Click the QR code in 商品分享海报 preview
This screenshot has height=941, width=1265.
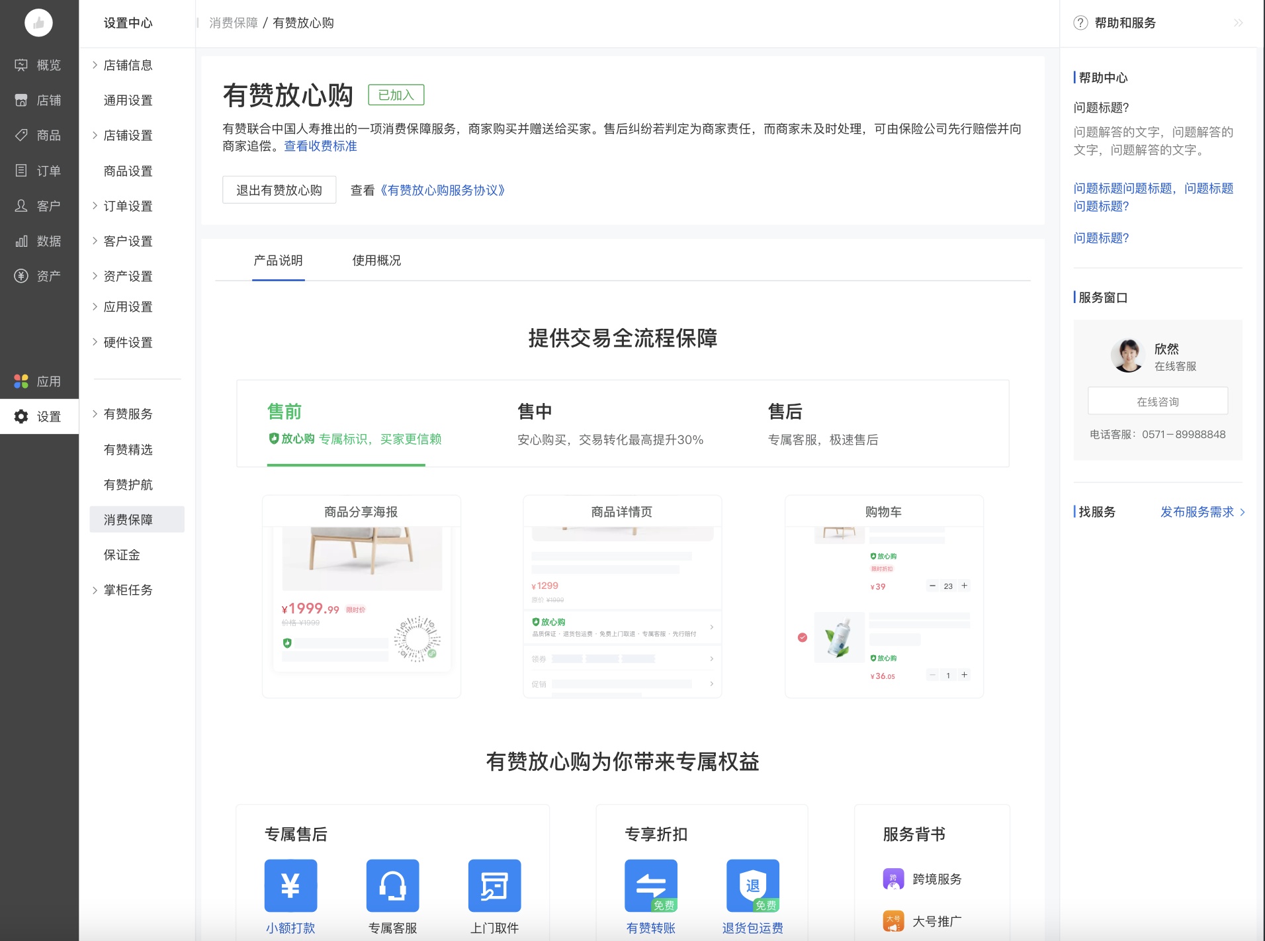[x=417, y=639]
